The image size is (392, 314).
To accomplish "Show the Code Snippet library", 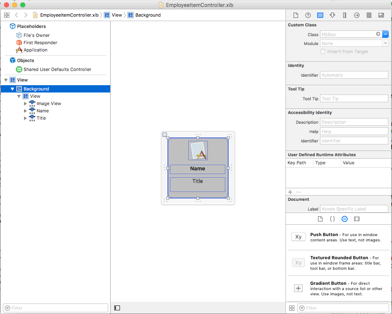I will point(332,219).
